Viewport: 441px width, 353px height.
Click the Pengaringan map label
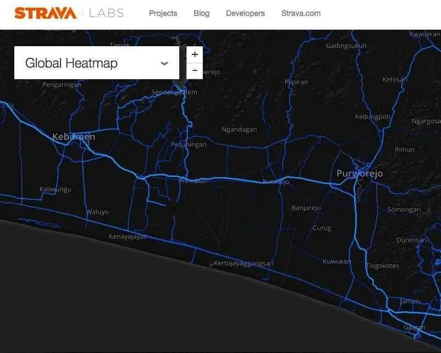pos(62,84)
